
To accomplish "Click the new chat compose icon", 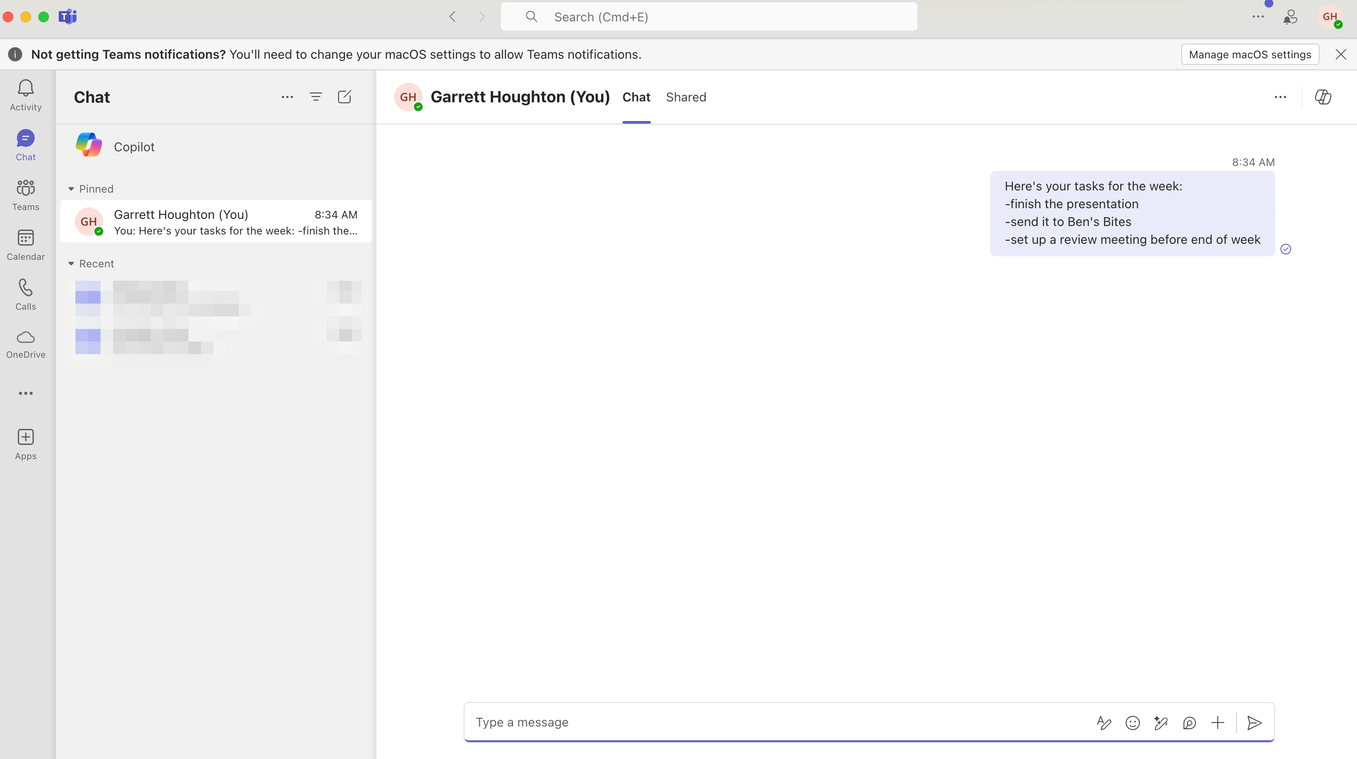I will 344,97.
